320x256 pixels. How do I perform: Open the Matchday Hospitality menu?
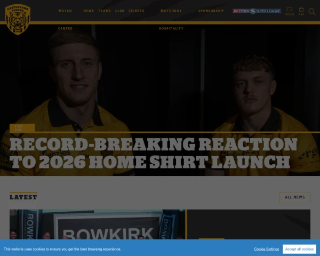(171, 20)
